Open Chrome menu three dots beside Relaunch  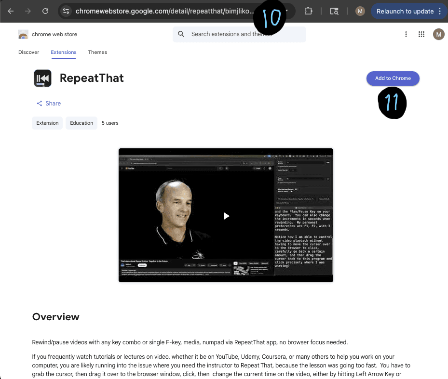point(440,11)
